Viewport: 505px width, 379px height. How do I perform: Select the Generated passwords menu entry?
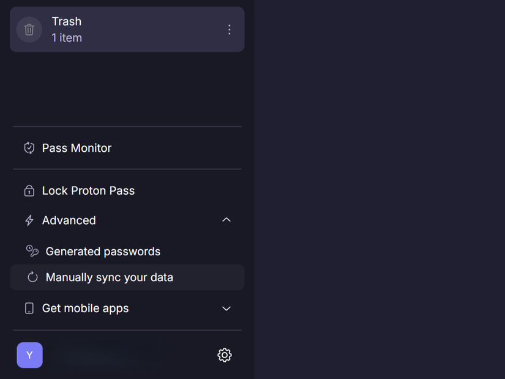point(103,252)
